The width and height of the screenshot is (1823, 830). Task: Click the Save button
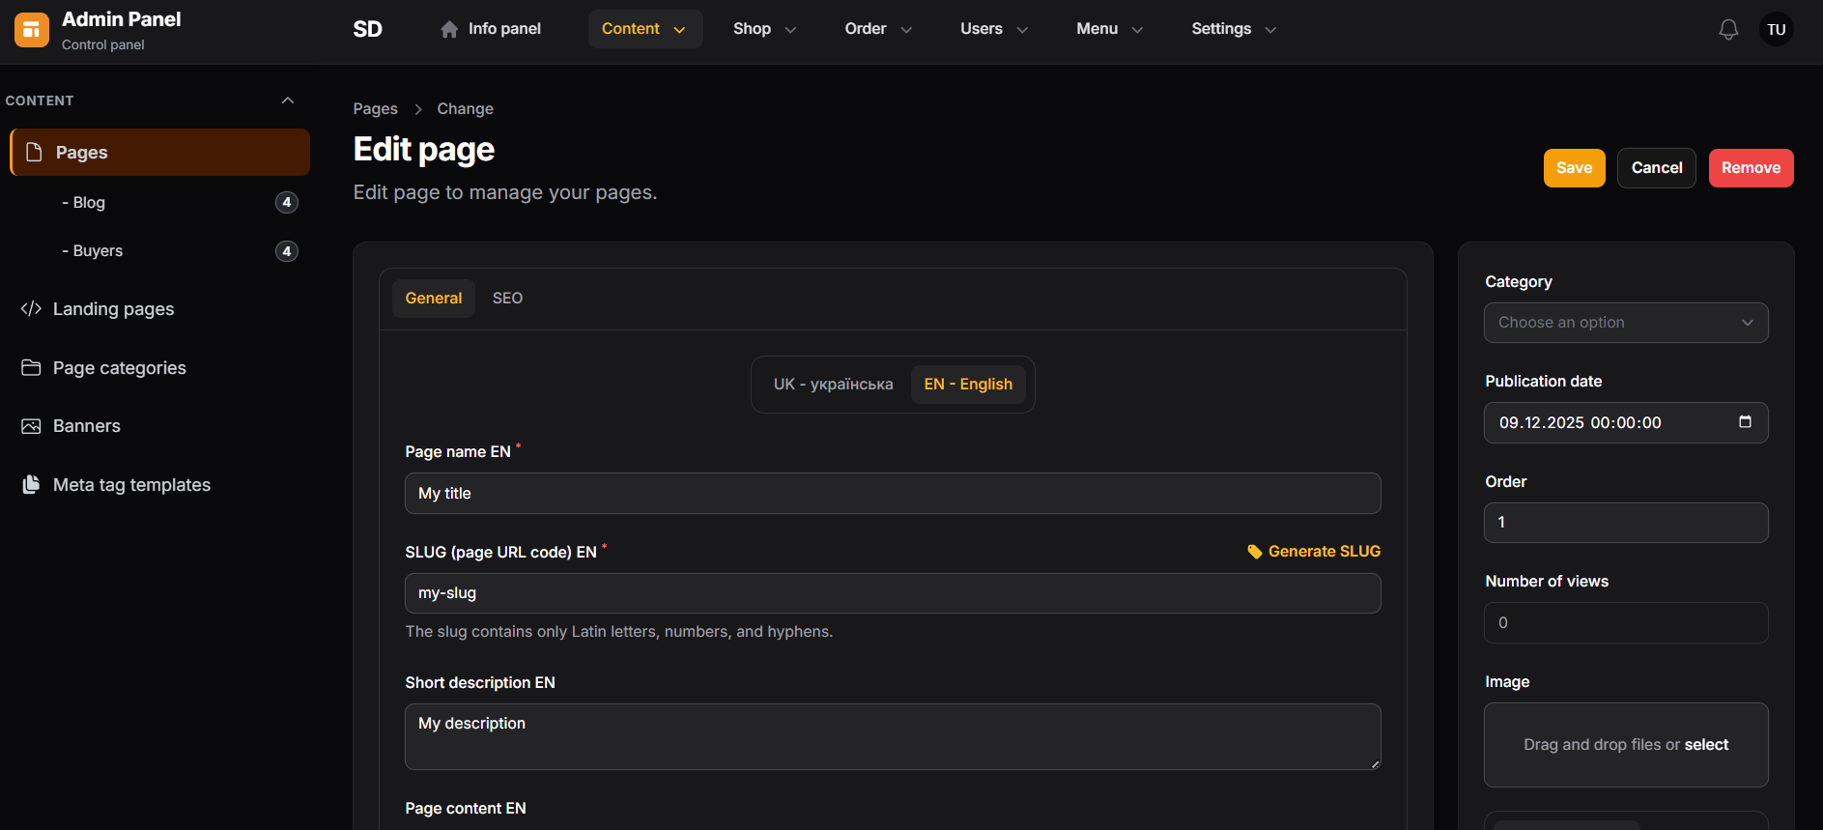(1574, 168)
